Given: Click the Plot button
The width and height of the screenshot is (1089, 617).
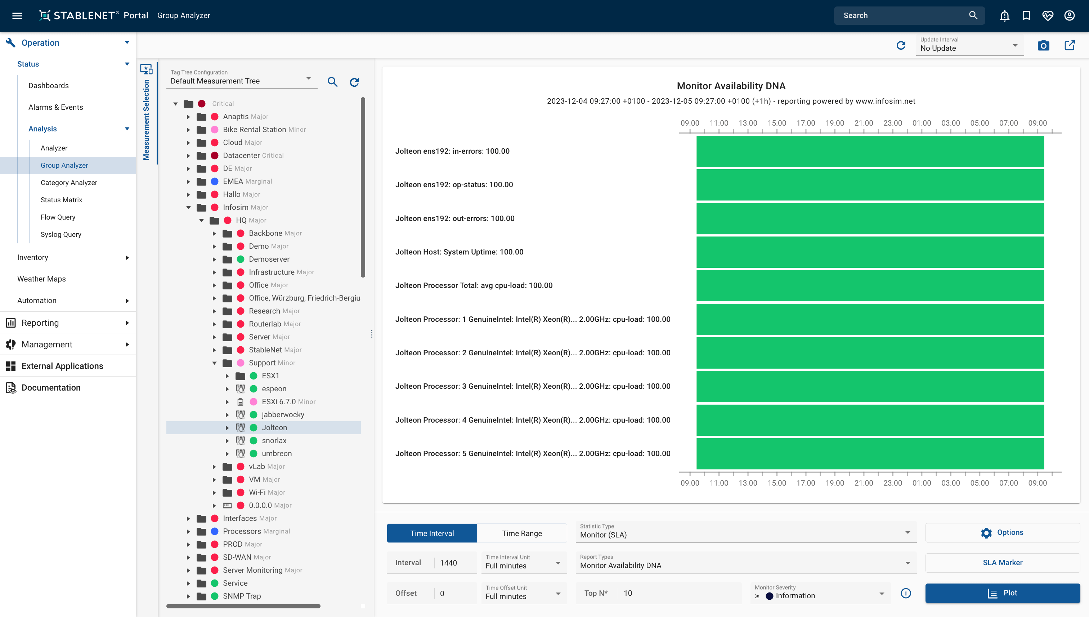Looking at the screenshot, I should point(1002,593).
